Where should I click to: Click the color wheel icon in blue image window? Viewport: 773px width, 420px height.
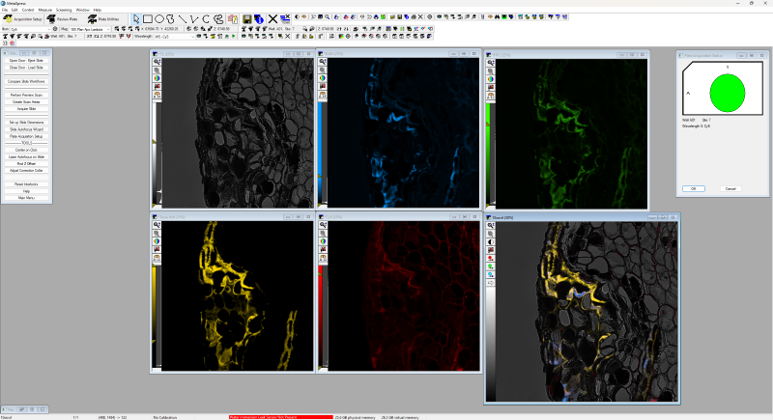coord(323,78)
